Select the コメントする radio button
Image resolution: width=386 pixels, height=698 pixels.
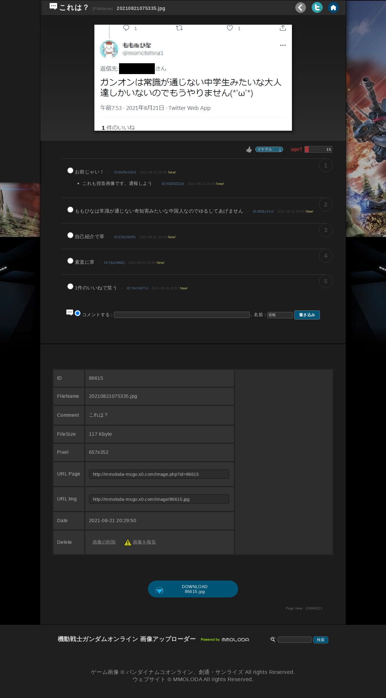pyautogui.click(x=78, y=313)
